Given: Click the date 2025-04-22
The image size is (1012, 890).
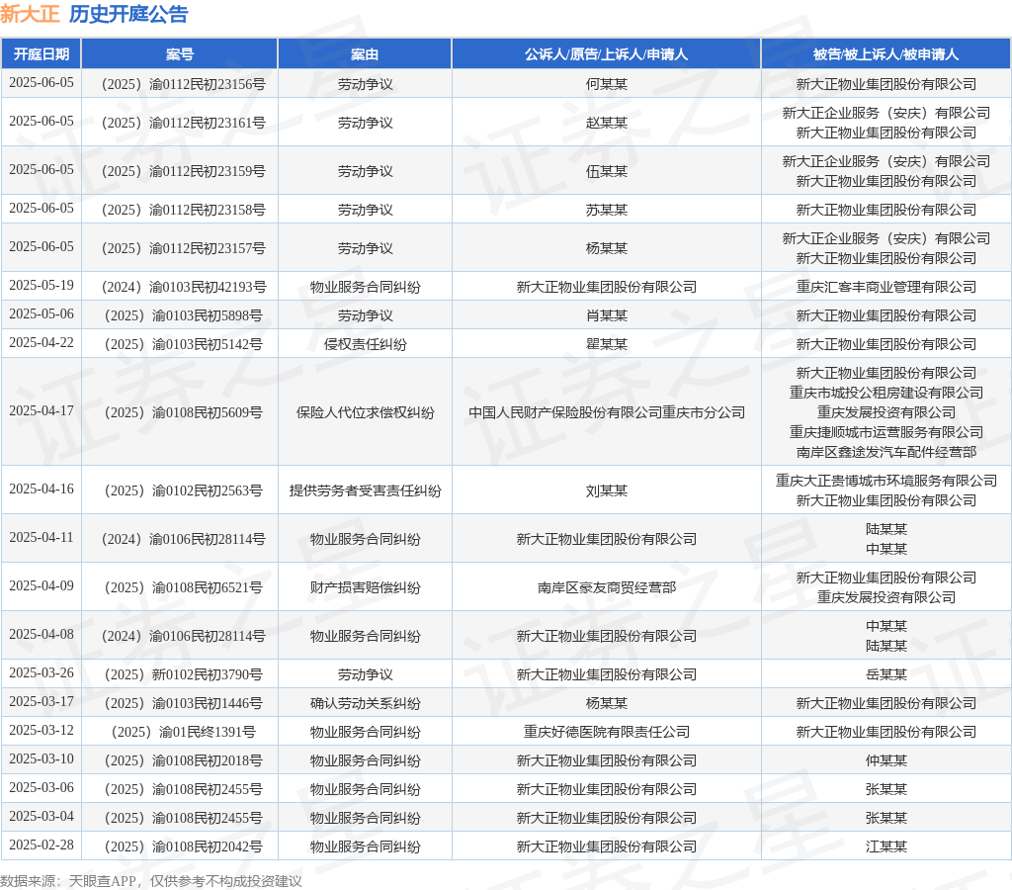Looking at the screenshot, I should (x=42, y=343).
